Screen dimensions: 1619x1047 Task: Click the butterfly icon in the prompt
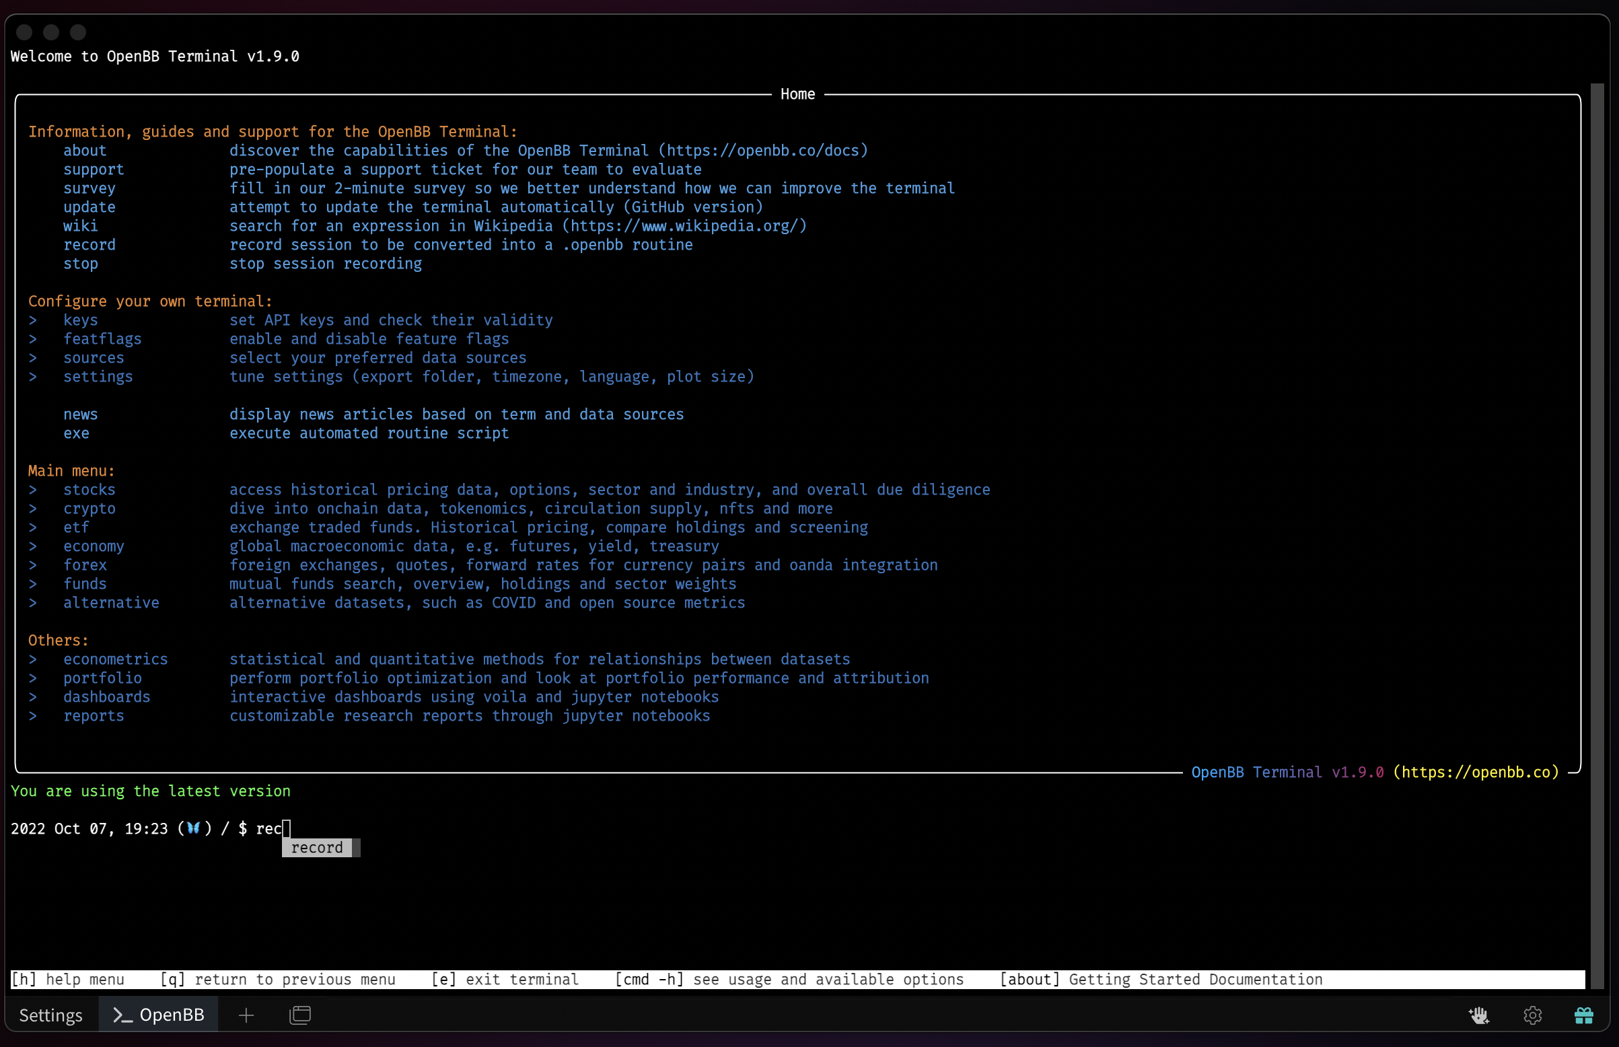coord(194,828)
